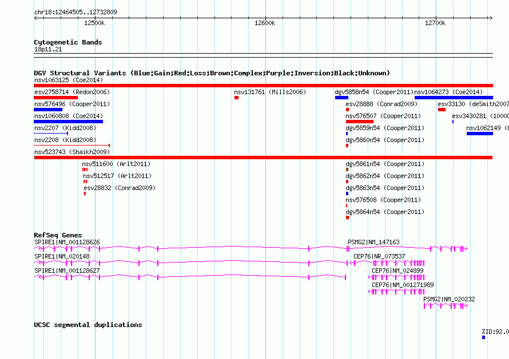Open esv28888 (Conrad2009) variant label

point(381,104)
